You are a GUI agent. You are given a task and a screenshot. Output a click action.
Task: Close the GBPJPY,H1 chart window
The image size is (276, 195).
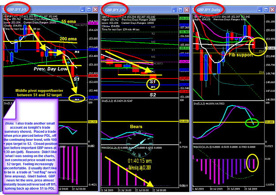[95, 9]
